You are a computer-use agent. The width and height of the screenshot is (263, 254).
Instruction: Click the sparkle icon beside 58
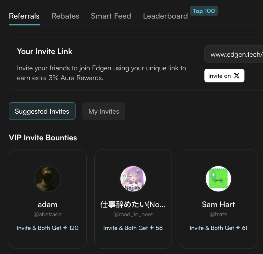(152, 228)
